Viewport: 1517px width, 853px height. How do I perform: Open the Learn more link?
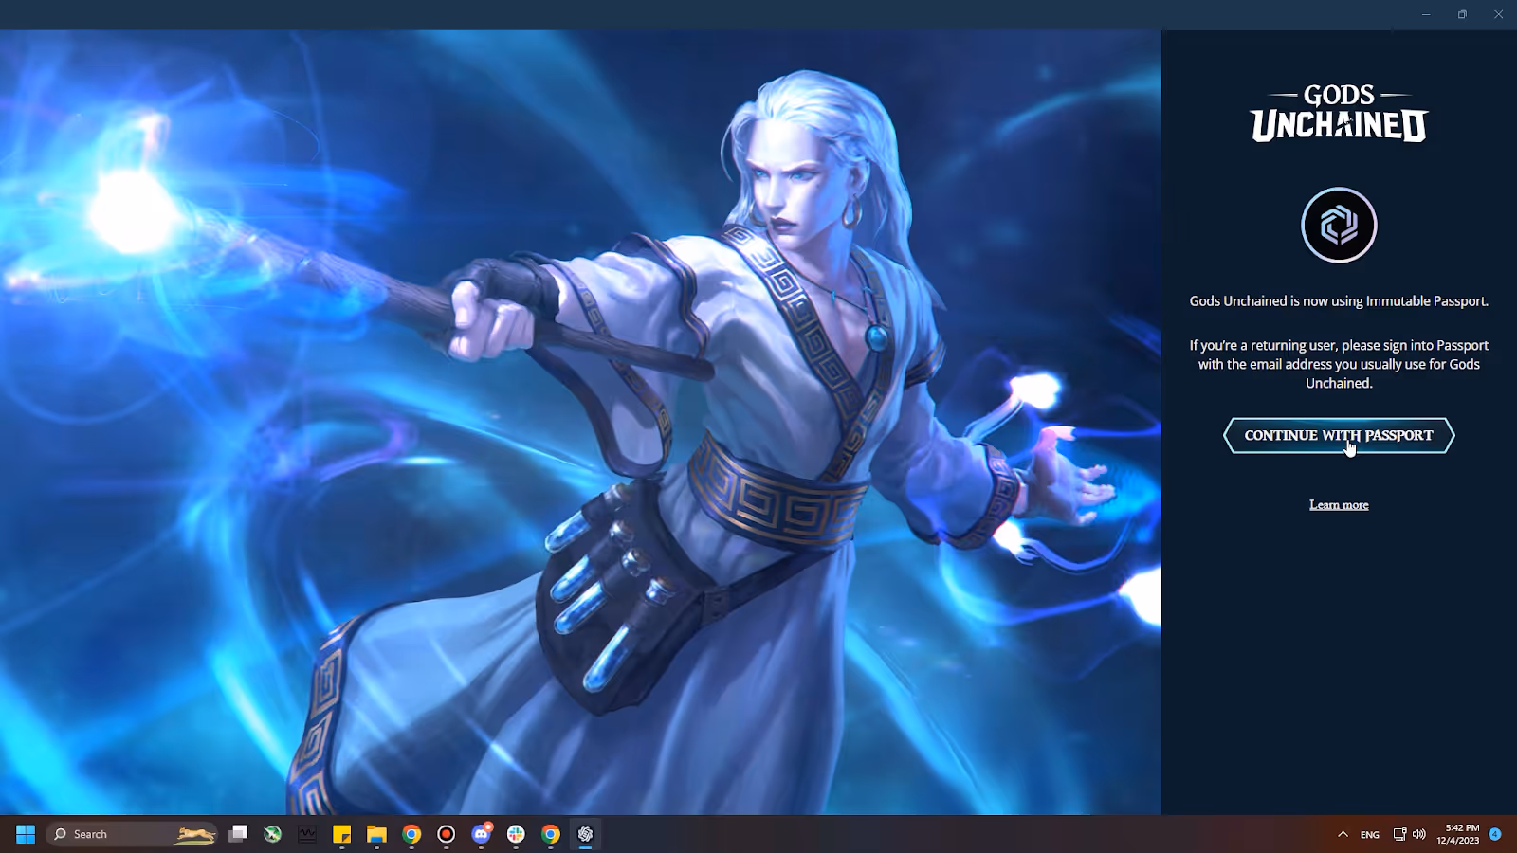click(x=1339, y=505)
